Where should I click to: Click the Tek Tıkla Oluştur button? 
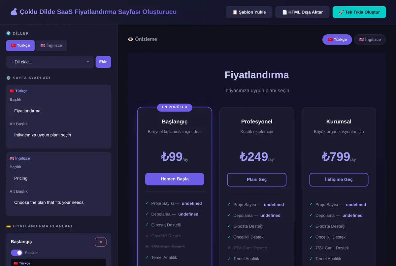(359, 12)
